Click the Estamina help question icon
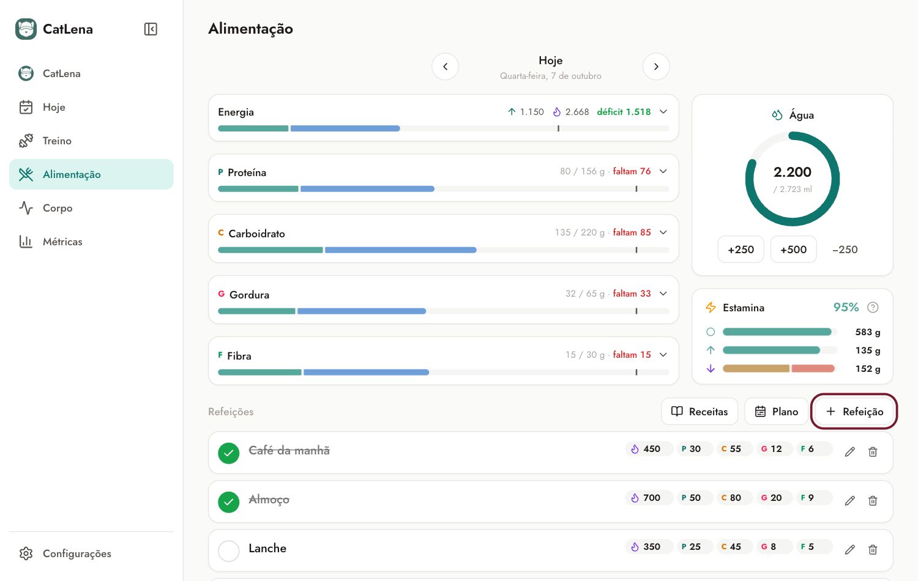 (x=873, y=308)
